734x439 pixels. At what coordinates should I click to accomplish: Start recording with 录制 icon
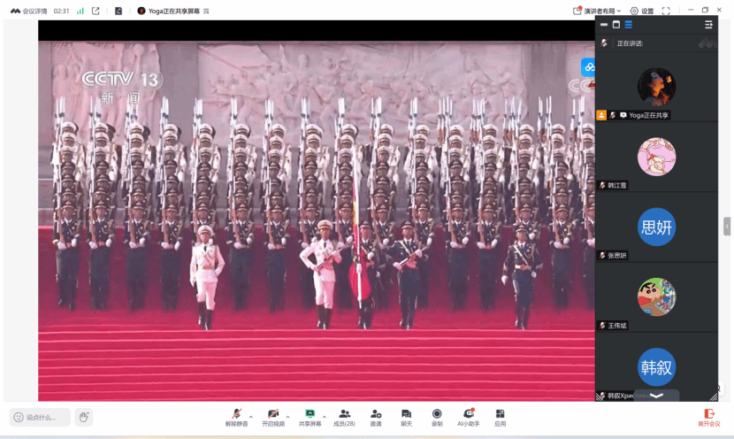(x=437, y=417)
